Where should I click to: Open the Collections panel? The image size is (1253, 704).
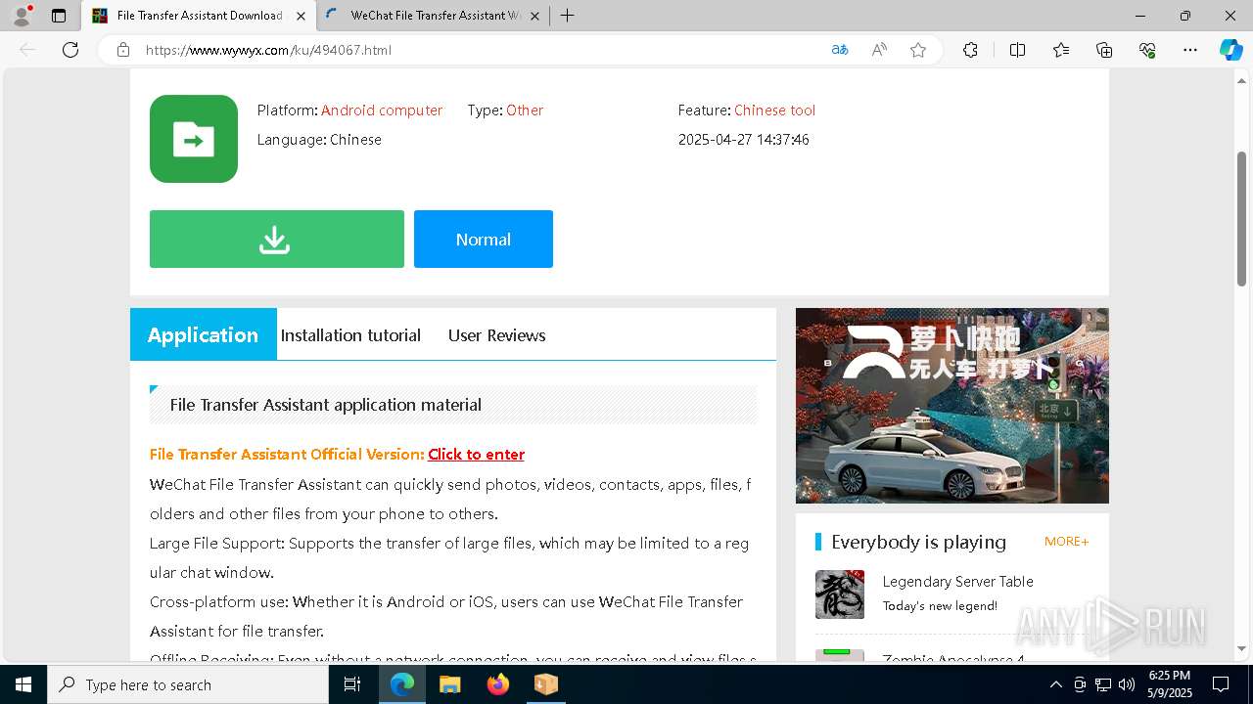click(1104, 50)
